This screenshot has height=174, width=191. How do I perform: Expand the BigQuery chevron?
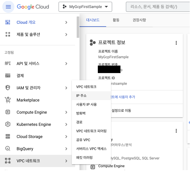tap(66, 149)
